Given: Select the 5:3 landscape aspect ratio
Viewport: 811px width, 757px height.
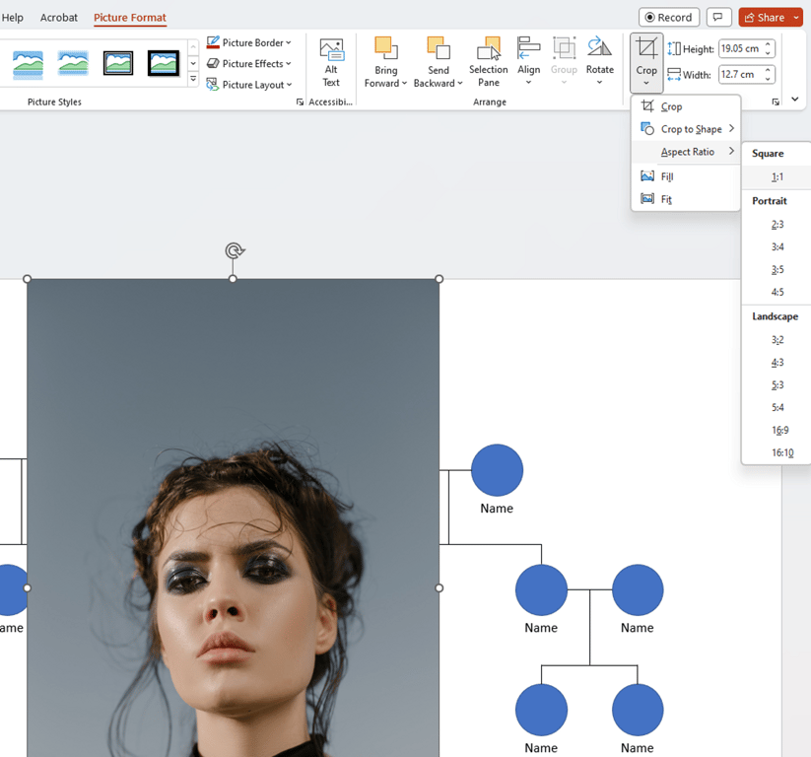Looking at the screenshot, I should pos(777,385).
